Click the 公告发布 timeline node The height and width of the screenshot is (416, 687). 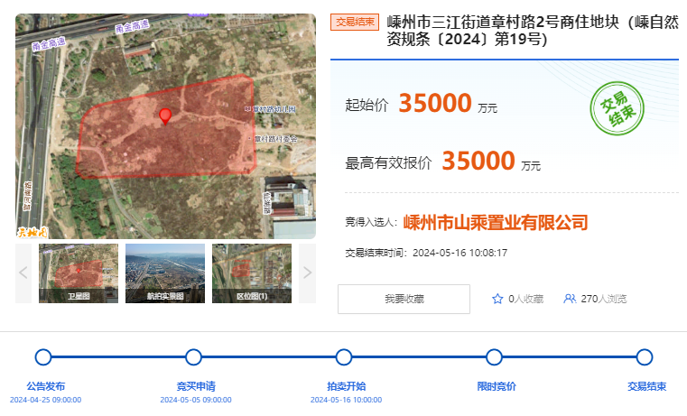pyautogui.click(x=43, y=357)
